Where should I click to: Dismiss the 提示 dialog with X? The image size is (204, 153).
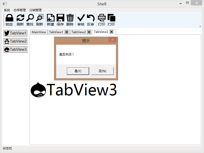click(112, 40)
